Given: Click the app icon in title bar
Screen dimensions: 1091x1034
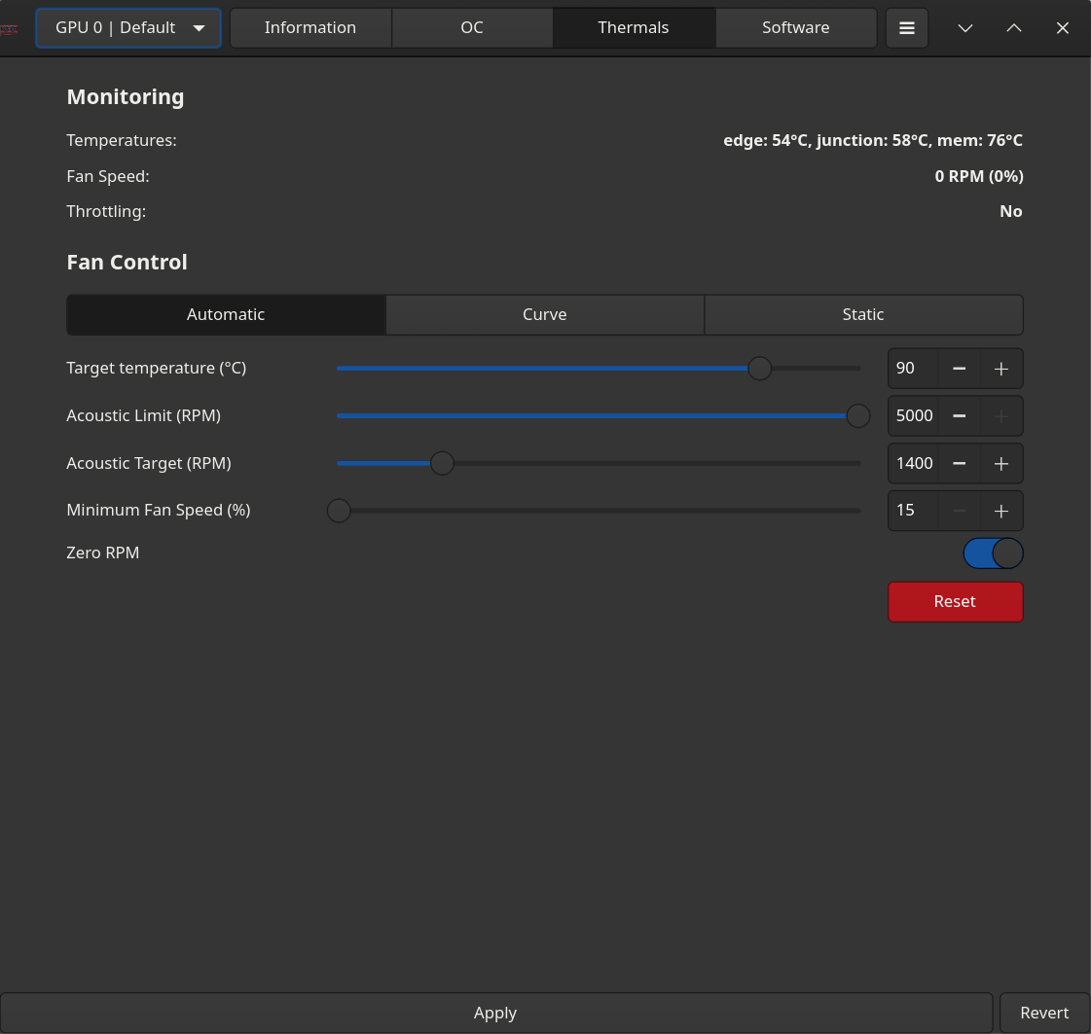Looking at the screenshot, I should (x=10, y=28).
